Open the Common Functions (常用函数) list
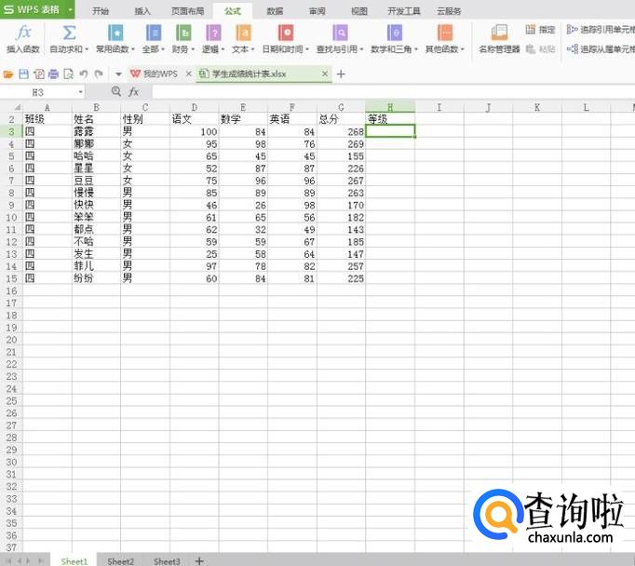Image resolution: width=635 pixels, height=566 pixels. click(115, 39)
